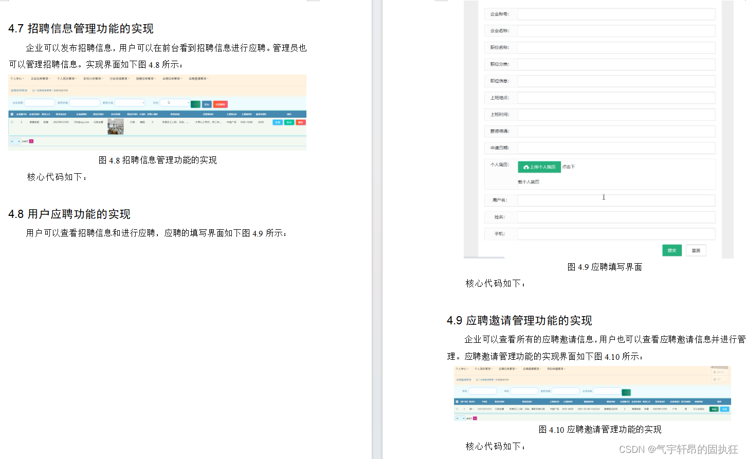Click green search button in figure 4.10

click(626, 392)
